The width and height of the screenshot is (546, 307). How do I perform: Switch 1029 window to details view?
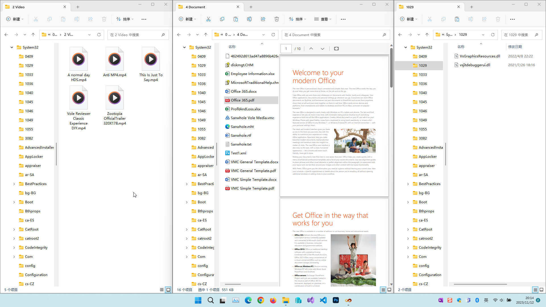535,290
